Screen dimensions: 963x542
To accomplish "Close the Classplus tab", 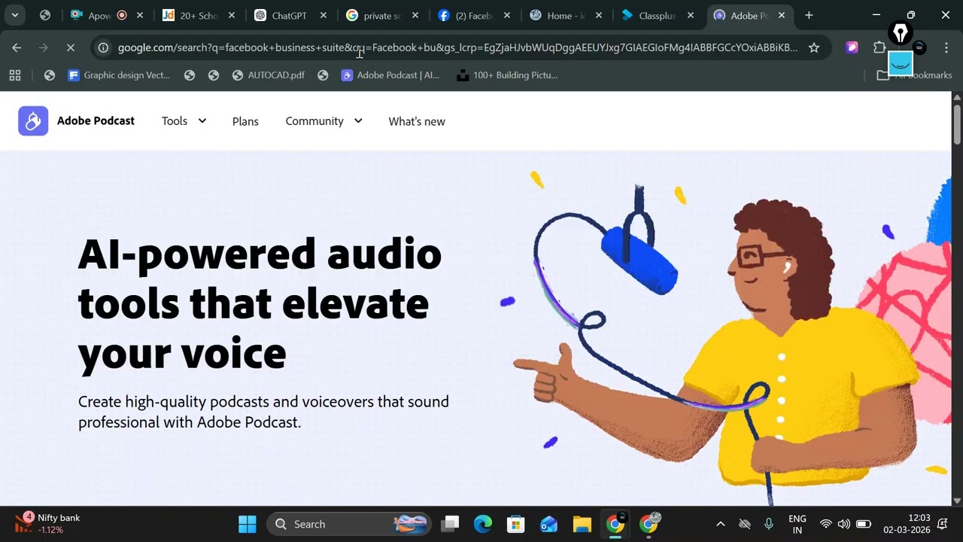I will coord(691,15).
